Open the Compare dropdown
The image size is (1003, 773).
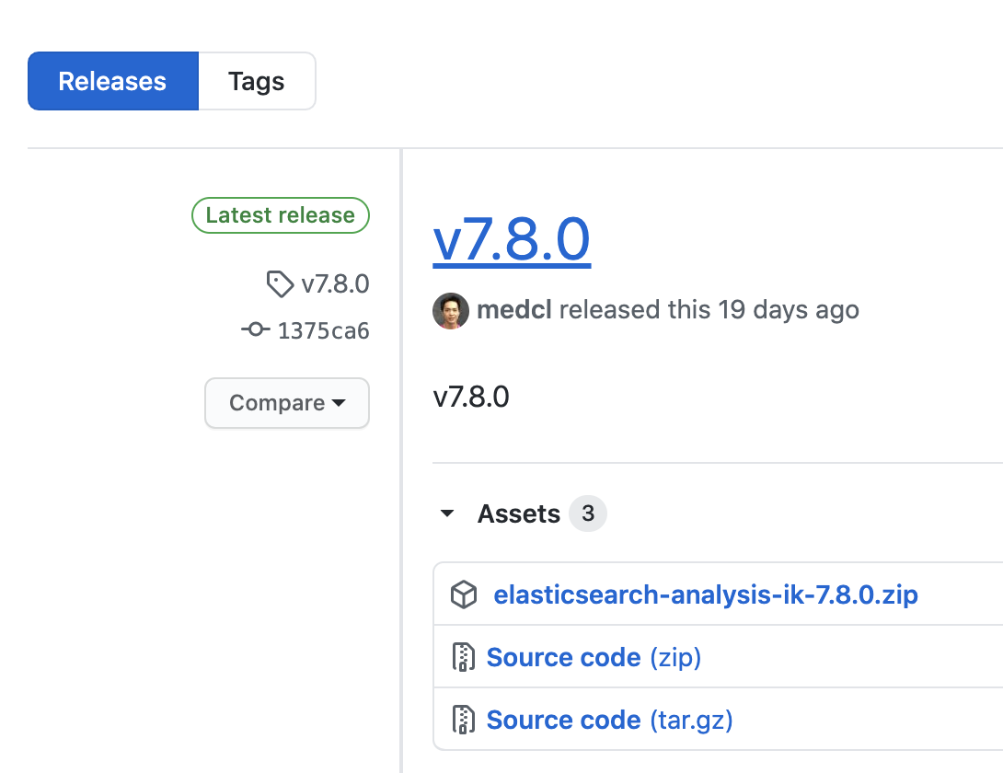[286, 403]
